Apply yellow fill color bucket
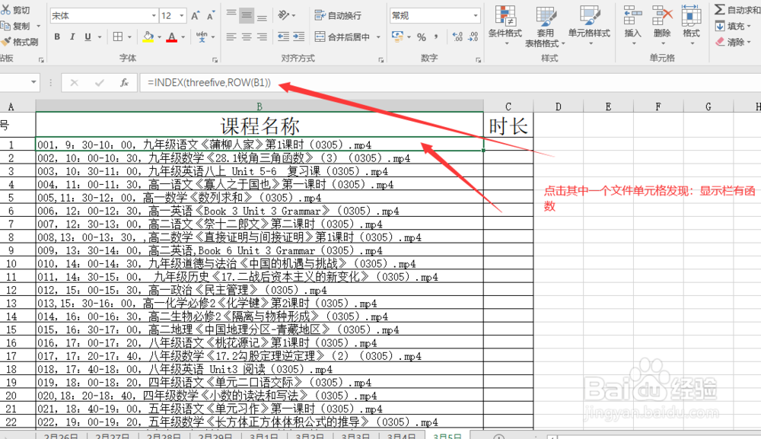This screenshot has height=439, width=761. 148,37
